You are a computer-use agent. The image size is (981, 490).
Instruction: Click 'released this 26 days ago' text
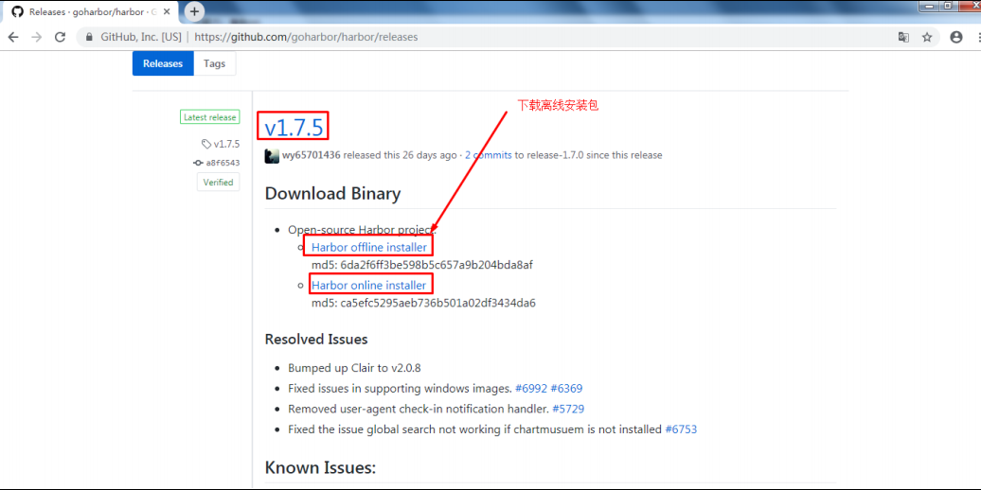401,155
